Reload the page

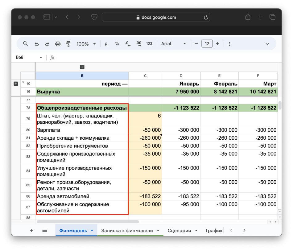coord(206,17)
